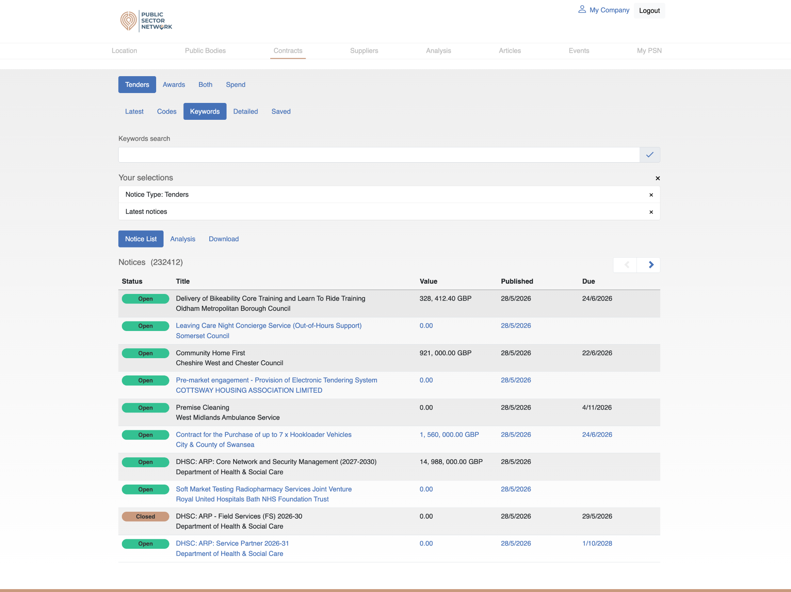Image resolution: width=791 pixels, height=592 pixels.
Task: Switch to the Both tab
Action: 205,84
